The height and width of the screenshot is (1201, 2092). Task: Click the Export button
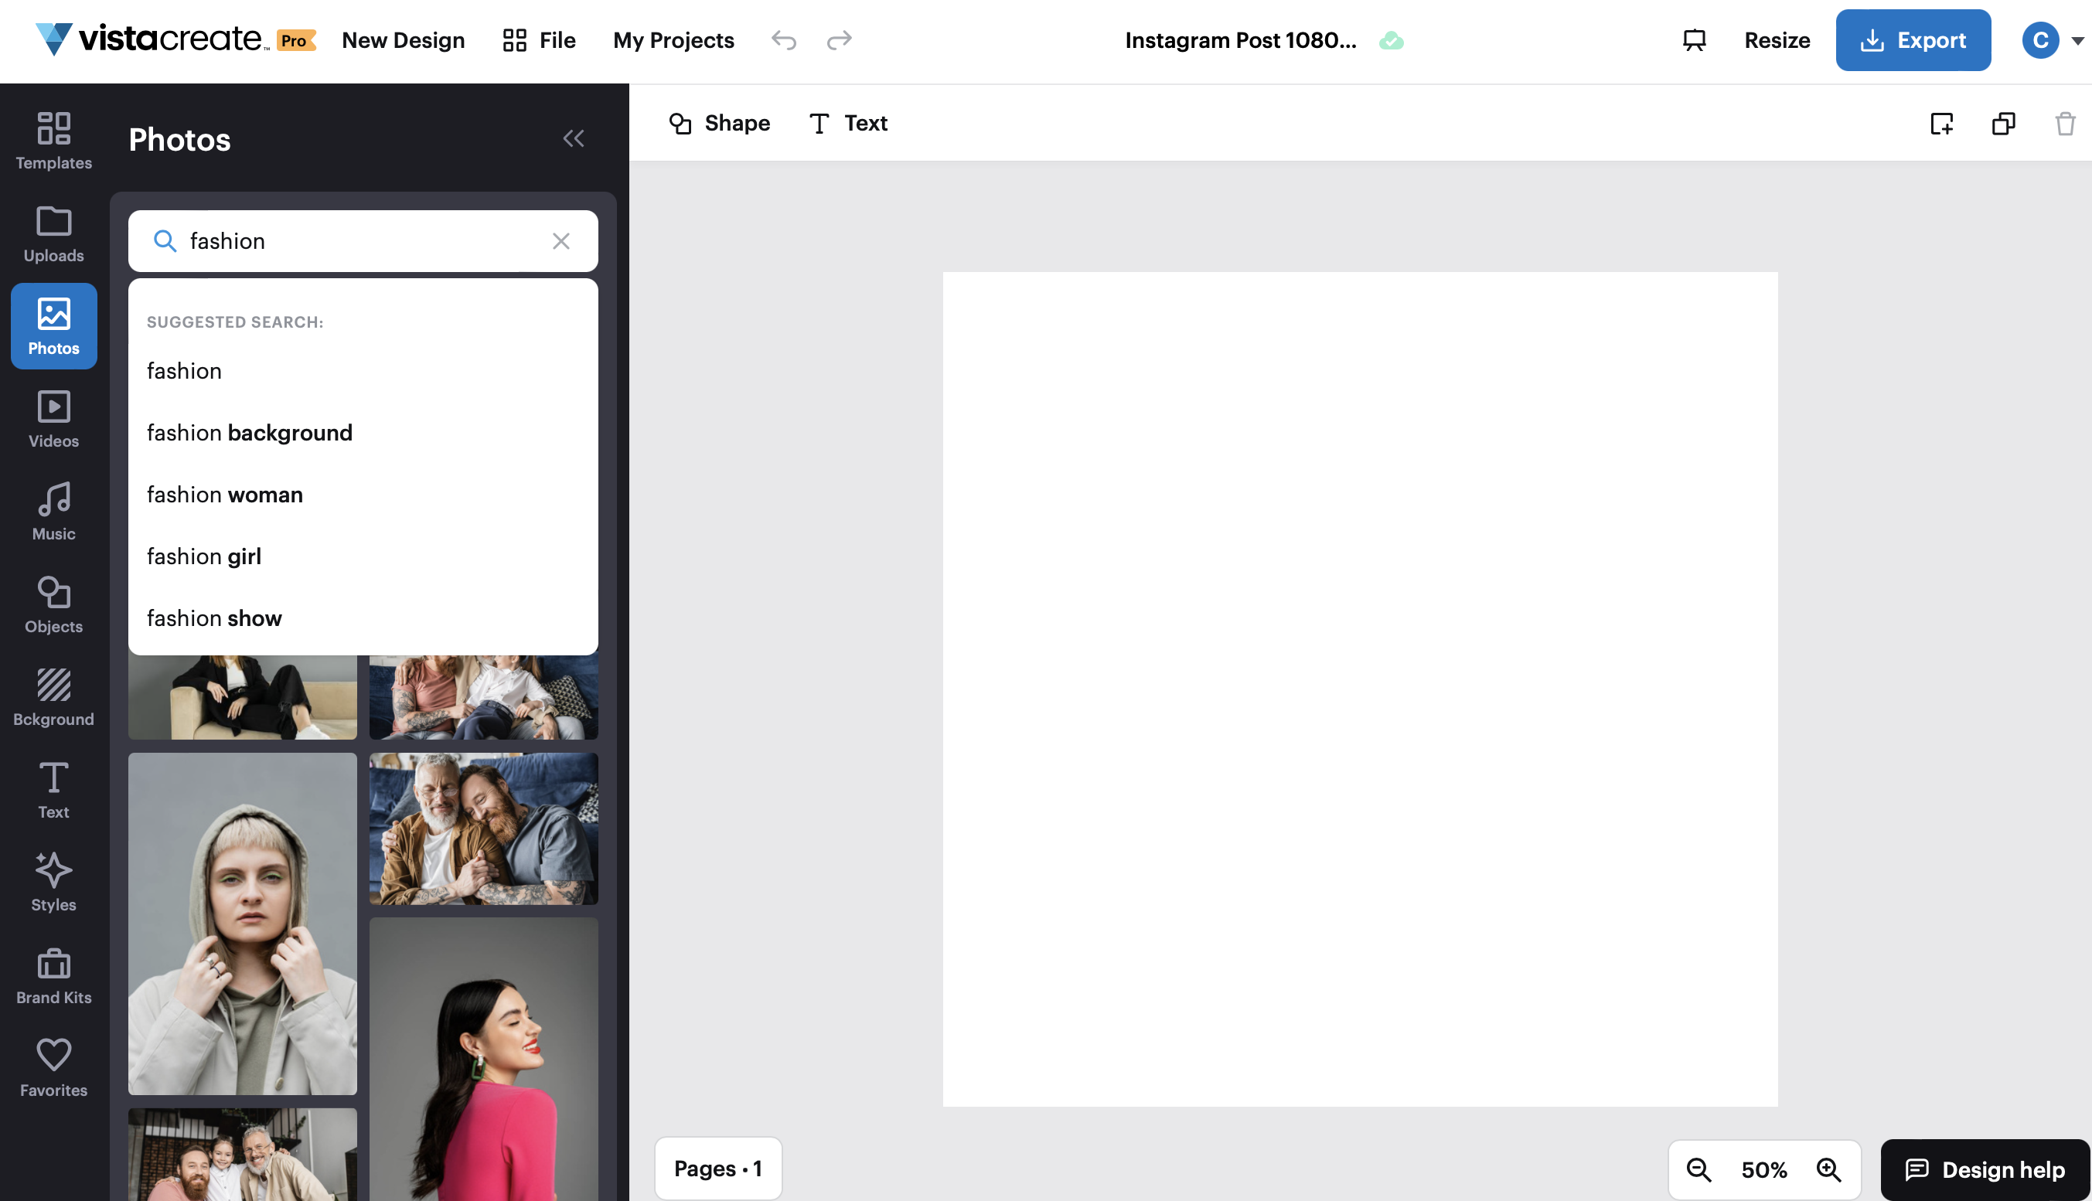click(1913, 39)
